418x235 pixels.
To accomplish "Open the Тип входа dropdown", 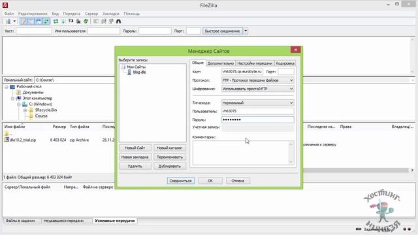I will [x=257, y=102].
